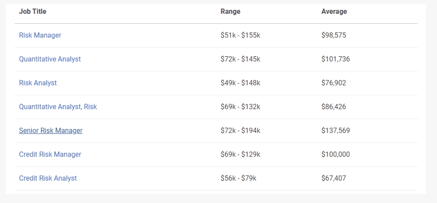Open the Risk Manager job link
This screenshot has height=203, width=437.
coord(40,35)
